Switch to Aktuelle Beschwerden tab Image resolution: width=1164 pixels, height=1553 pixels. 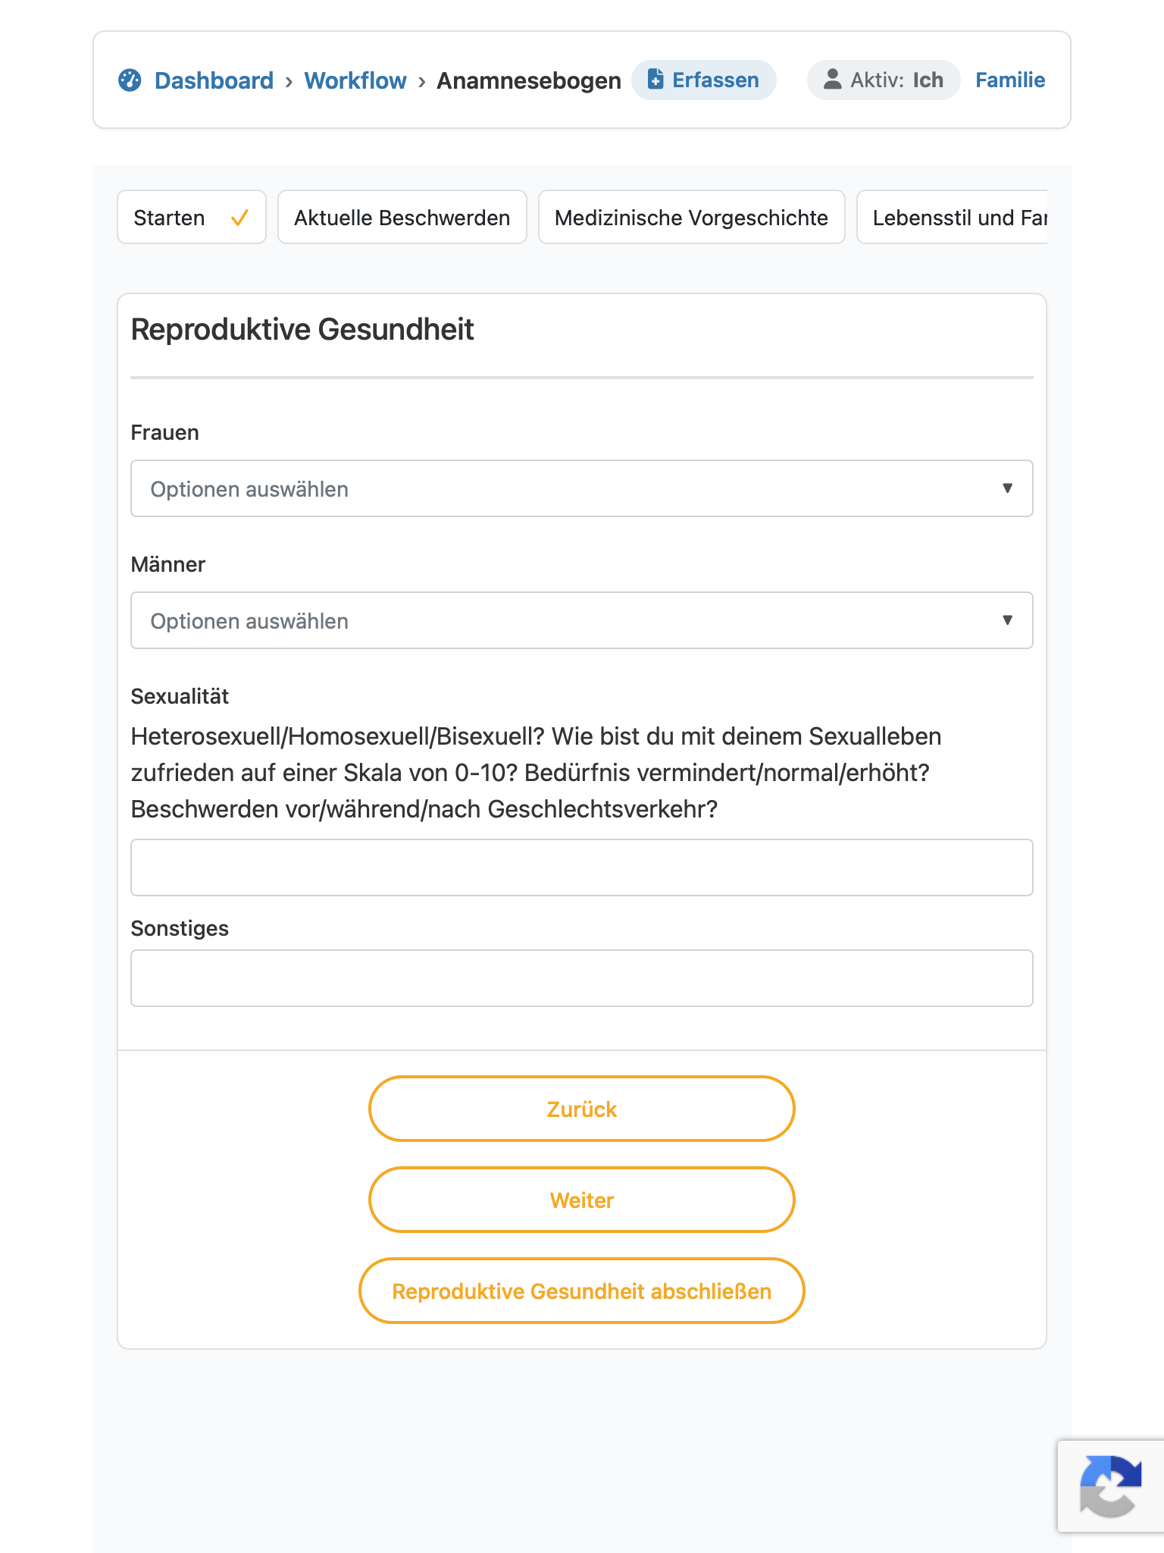[402, 217]
